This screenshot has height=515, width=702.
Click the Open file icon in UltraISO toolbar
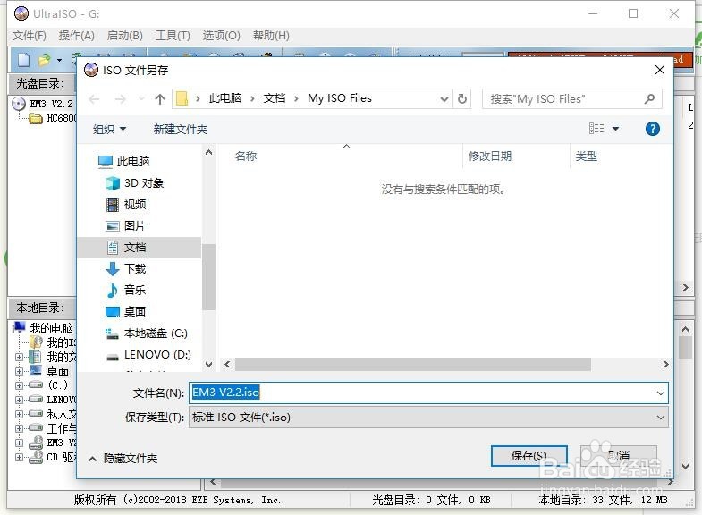[x=44, y=60]
